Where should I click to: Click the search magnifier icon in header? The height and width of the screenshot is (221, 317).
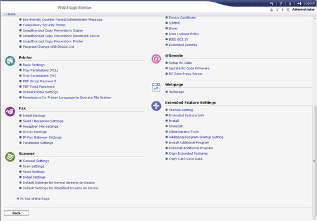[x=272, y=4]
